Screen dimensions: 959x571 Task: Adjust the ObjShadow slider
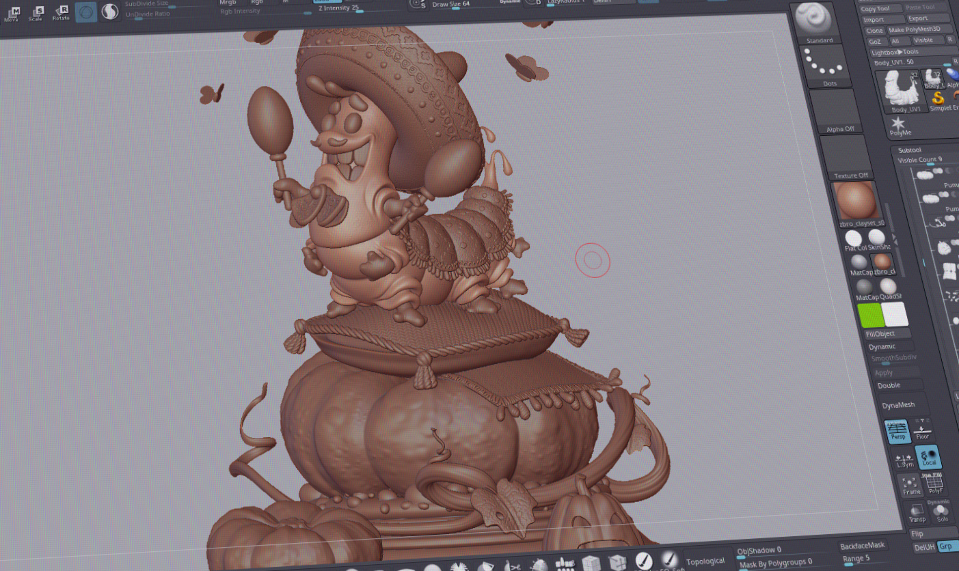coord(783,550)
